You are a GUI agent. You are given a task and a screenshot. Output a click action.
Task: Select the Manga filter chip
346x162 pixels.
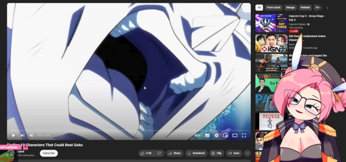(290, 8)
